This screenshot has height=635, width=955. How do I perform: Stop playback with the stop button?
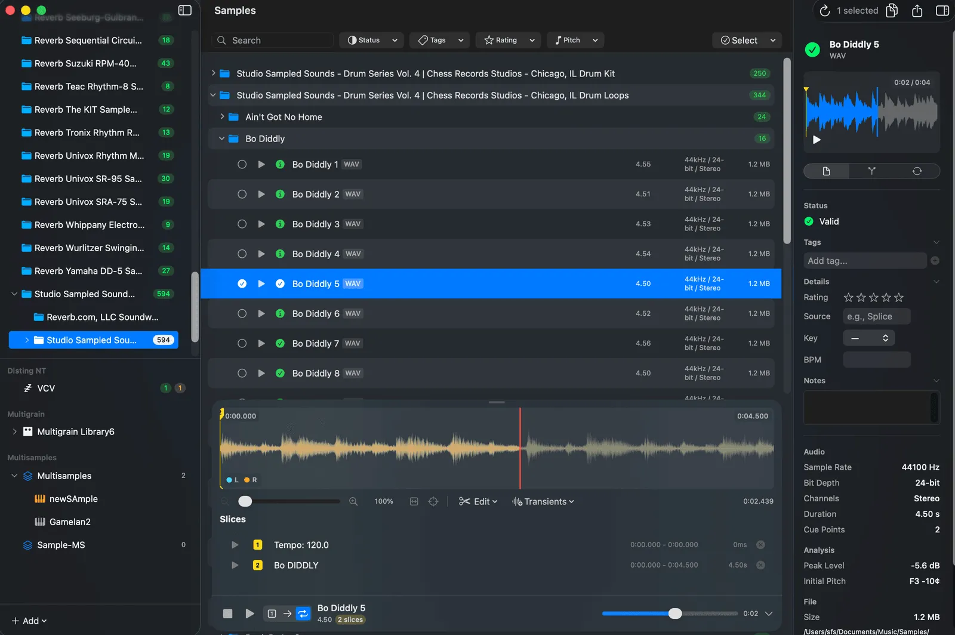point(227,614)
